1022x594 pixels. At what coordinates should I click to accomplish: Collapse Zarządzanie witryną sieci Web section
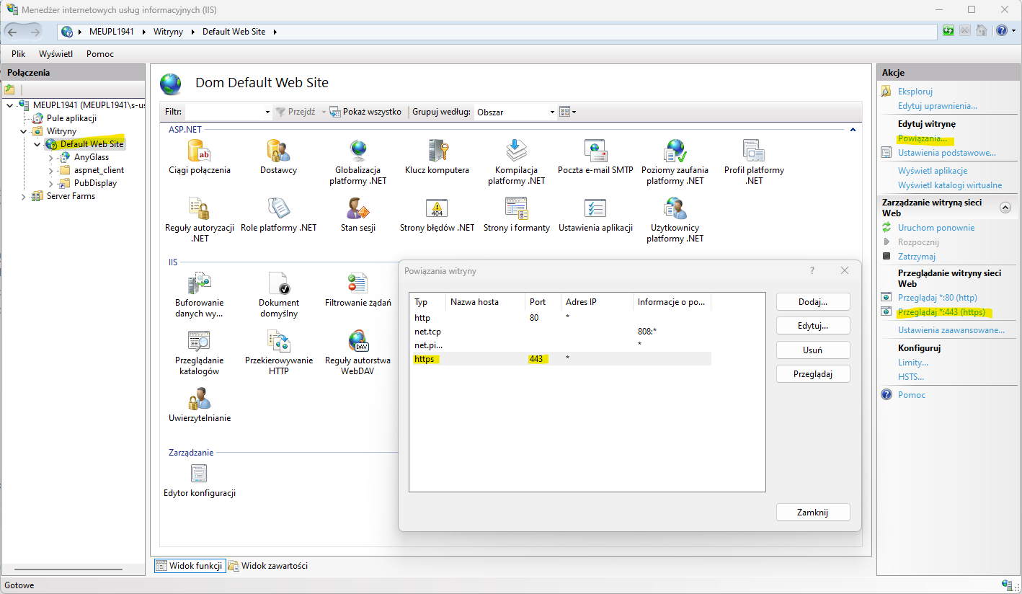[1005, 208]
